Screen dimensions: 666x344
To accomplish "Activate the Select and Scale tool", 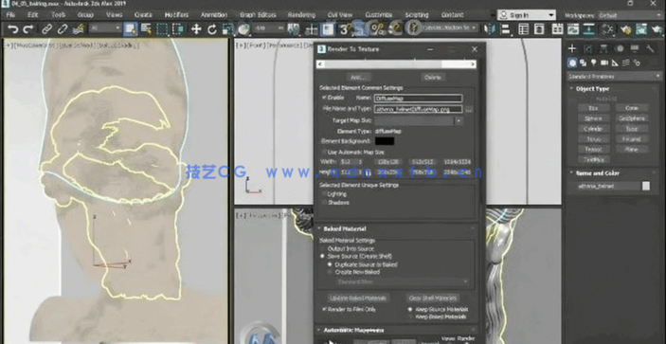I will click(x=227, y=29).
